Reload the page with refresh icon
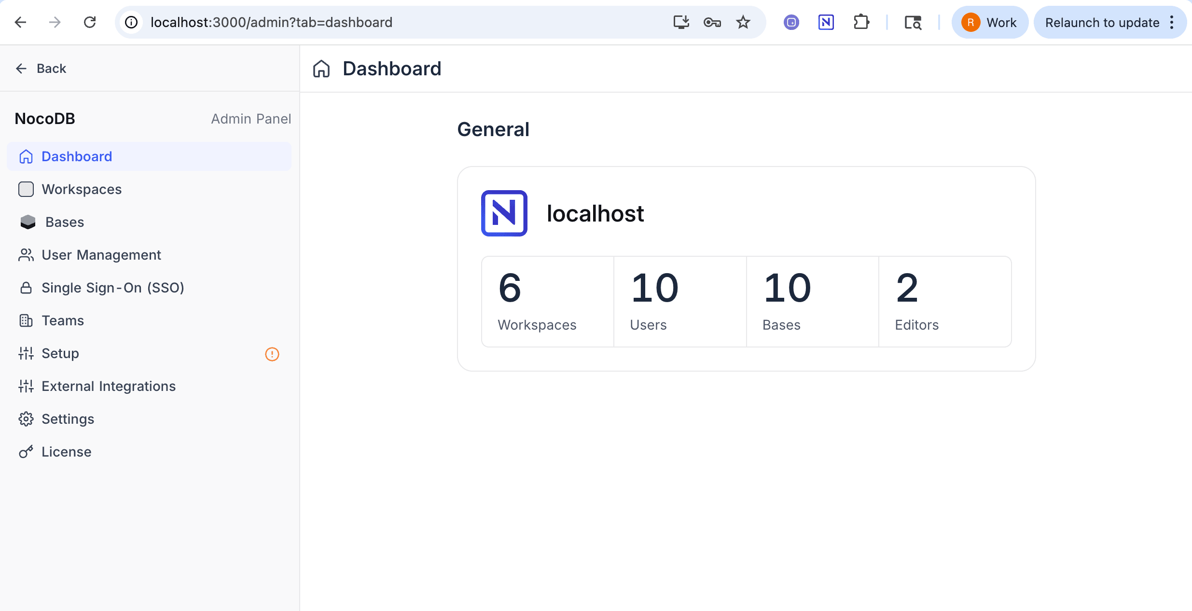 (x=90, y=22)
